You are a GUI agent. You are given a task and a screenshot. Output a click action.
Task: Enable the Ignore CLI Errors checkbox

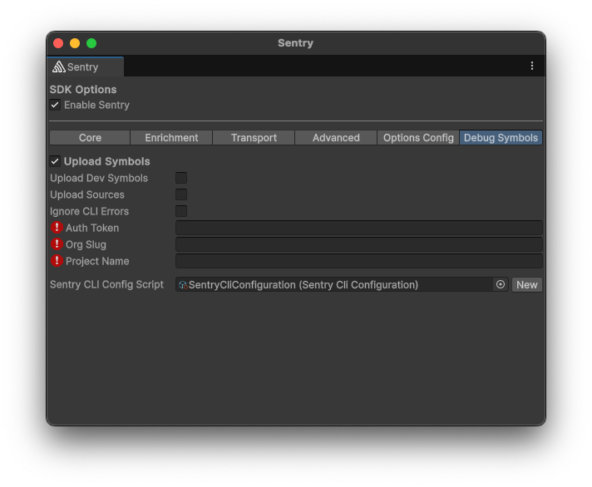click(x=181, y=211)
